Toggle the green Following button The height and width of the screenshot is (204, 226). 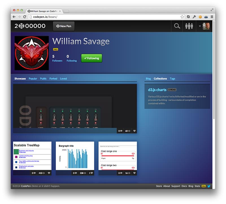coord(92,58)
